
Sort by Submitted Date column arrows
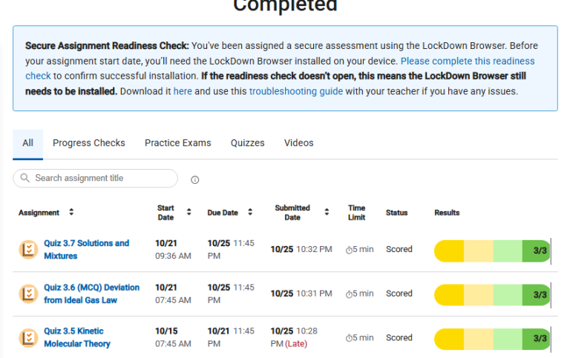(x=327, y=212)
